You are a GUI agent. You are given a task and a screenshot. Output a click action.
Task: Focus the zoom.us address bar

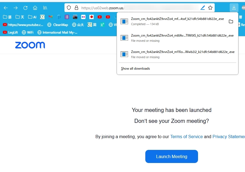[x=140, y=8]
